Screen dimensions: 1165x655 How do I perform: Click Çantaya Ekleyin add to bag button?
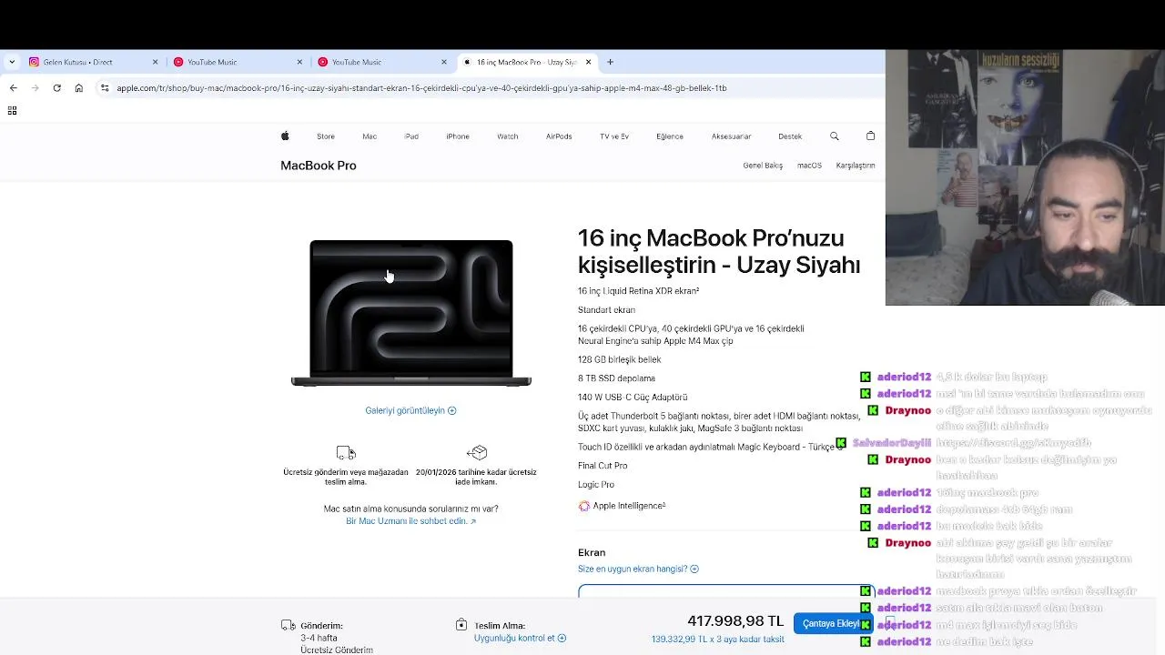(833, 623)
